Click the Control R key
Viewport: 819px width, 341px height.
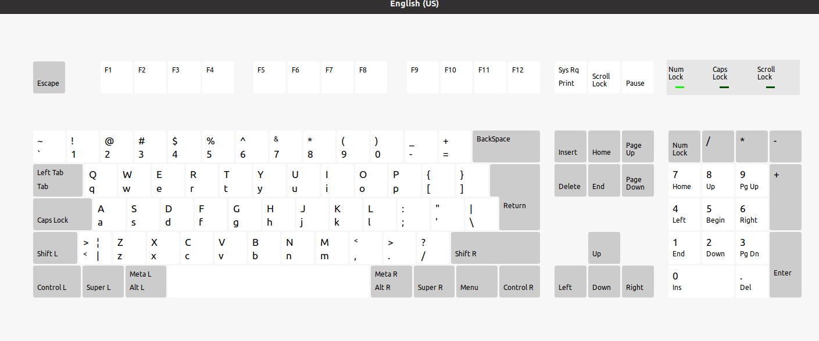point(520,281)
